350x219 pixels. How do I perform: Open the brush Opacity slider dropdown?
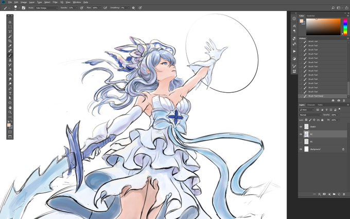point(76,8)
